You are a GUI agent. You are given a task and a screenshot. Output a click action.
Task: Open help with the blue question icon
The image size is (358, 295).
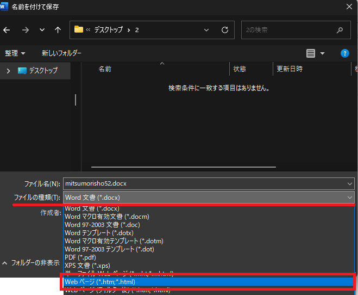pos(345,53)
